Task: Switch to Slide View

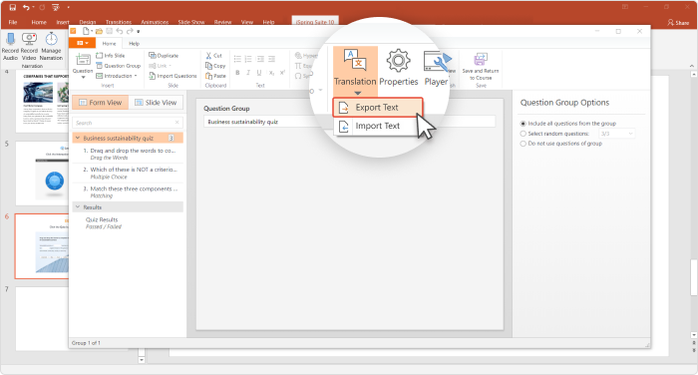Action: [x=156, y=103]
